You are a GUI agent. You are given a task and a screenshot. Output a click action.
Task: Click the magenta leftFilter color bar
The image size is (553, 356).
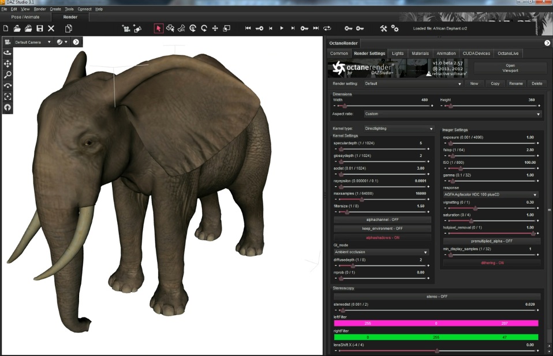(436, 323)
